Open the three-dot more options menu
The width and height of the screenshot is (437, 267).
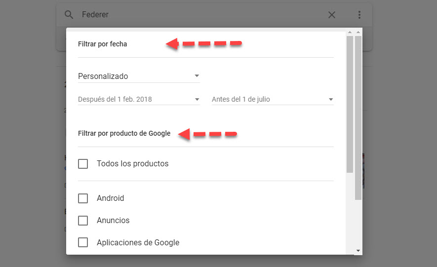coord(359,15)
